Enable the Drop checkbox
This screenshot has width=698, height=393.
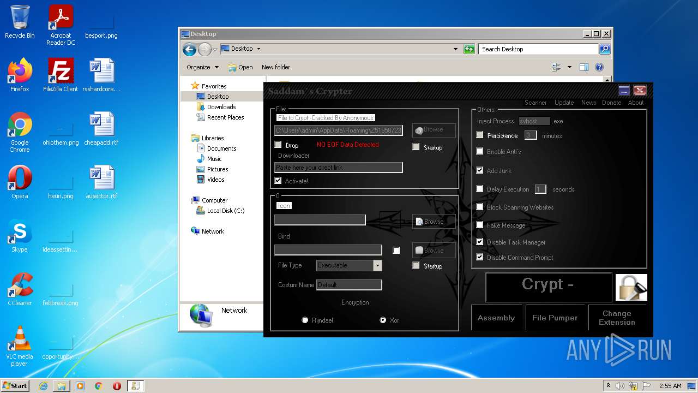(278, 145)
